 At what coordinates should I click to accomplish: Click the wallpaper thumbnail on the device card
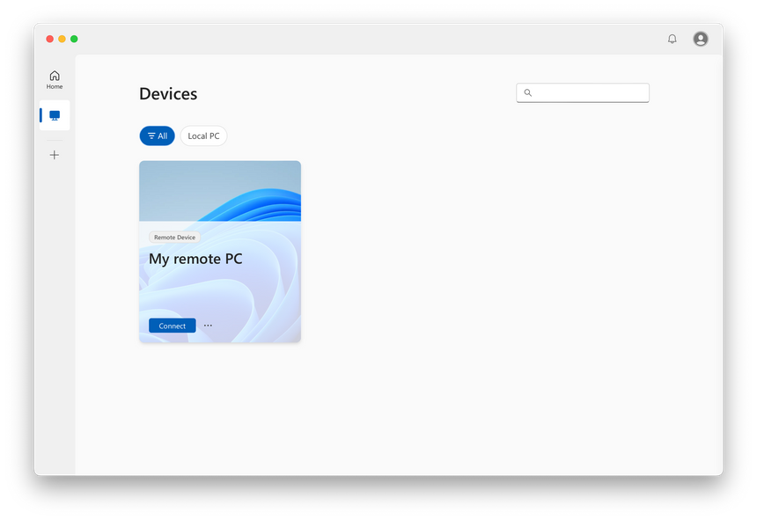pyautogui.click(x=219, y=191)
